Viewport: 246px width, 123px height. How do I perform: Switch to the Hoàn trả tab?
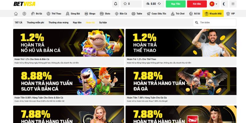tap(90, 22)
